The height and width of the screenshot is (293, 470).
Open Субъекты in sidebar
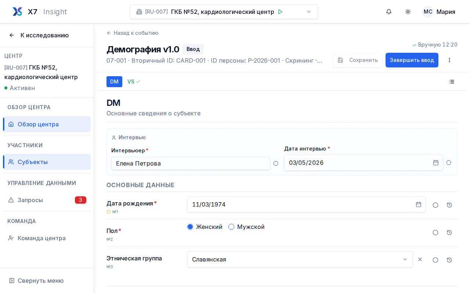[x=47, y=162]
